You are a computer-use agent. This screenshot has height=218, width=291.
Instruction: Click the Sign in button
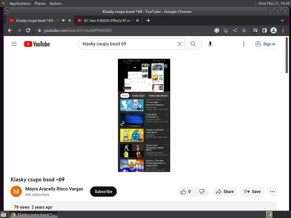click(266, 44)
